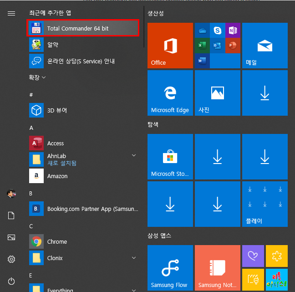This screenshot has width=295, height=292.
Task: Open the Power options button
Action: [x=11, y=281]
